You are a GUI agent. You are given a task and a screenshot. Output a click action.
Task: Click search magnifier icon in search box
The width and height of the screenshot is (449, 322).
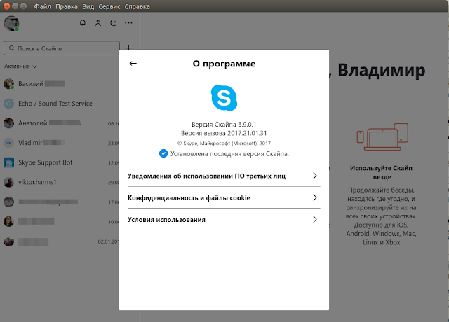[x=12, y=48]
